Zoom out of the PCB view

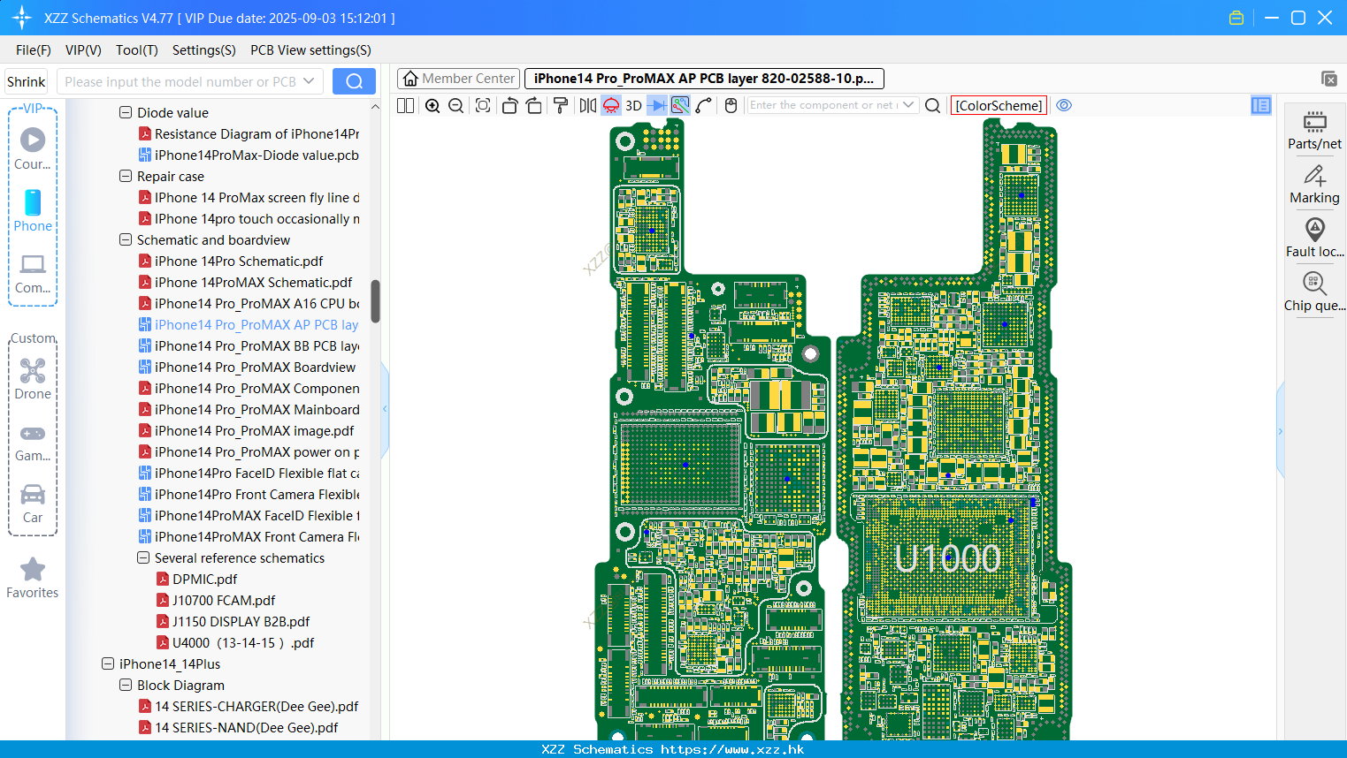(456, 105)
